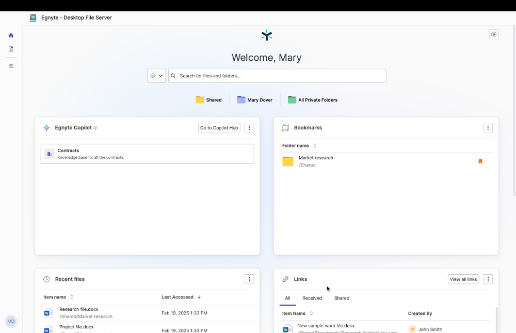Open the files document icon in sidebar
The width and height of the screenshot is (516, 333).
pos(11,49)
